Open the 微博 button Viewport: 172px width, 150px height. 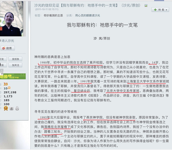click(x=8, y=48)
